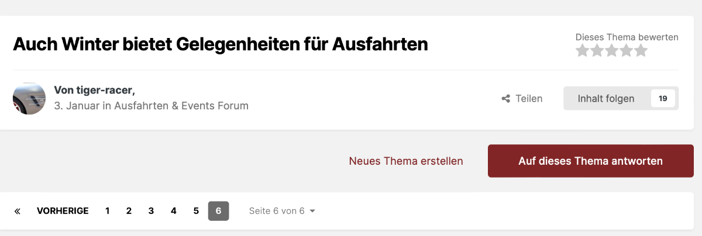Viewport: 702px width, 236px height.
Task: Navigate to page 4
Action: (174, 211)
